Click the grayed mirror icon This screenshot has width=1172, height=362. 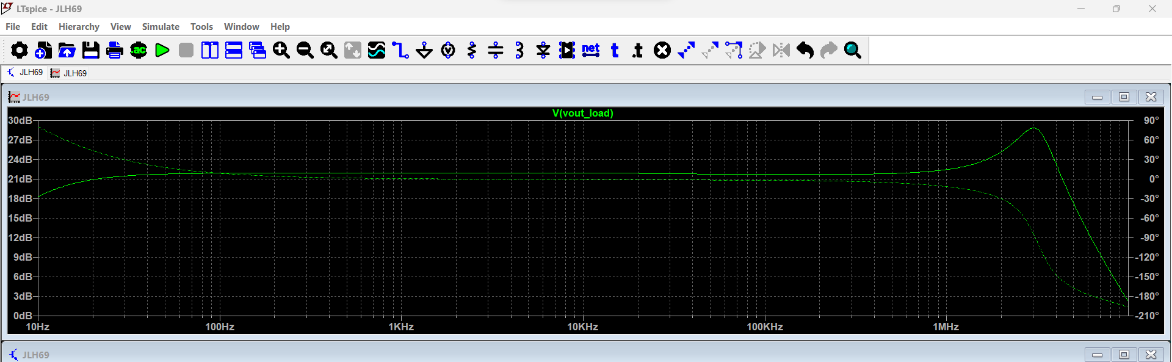781,50
